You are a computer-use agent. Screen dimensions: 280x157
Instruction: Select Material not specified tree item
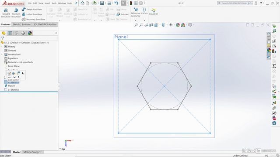click(x=19, y=62)
